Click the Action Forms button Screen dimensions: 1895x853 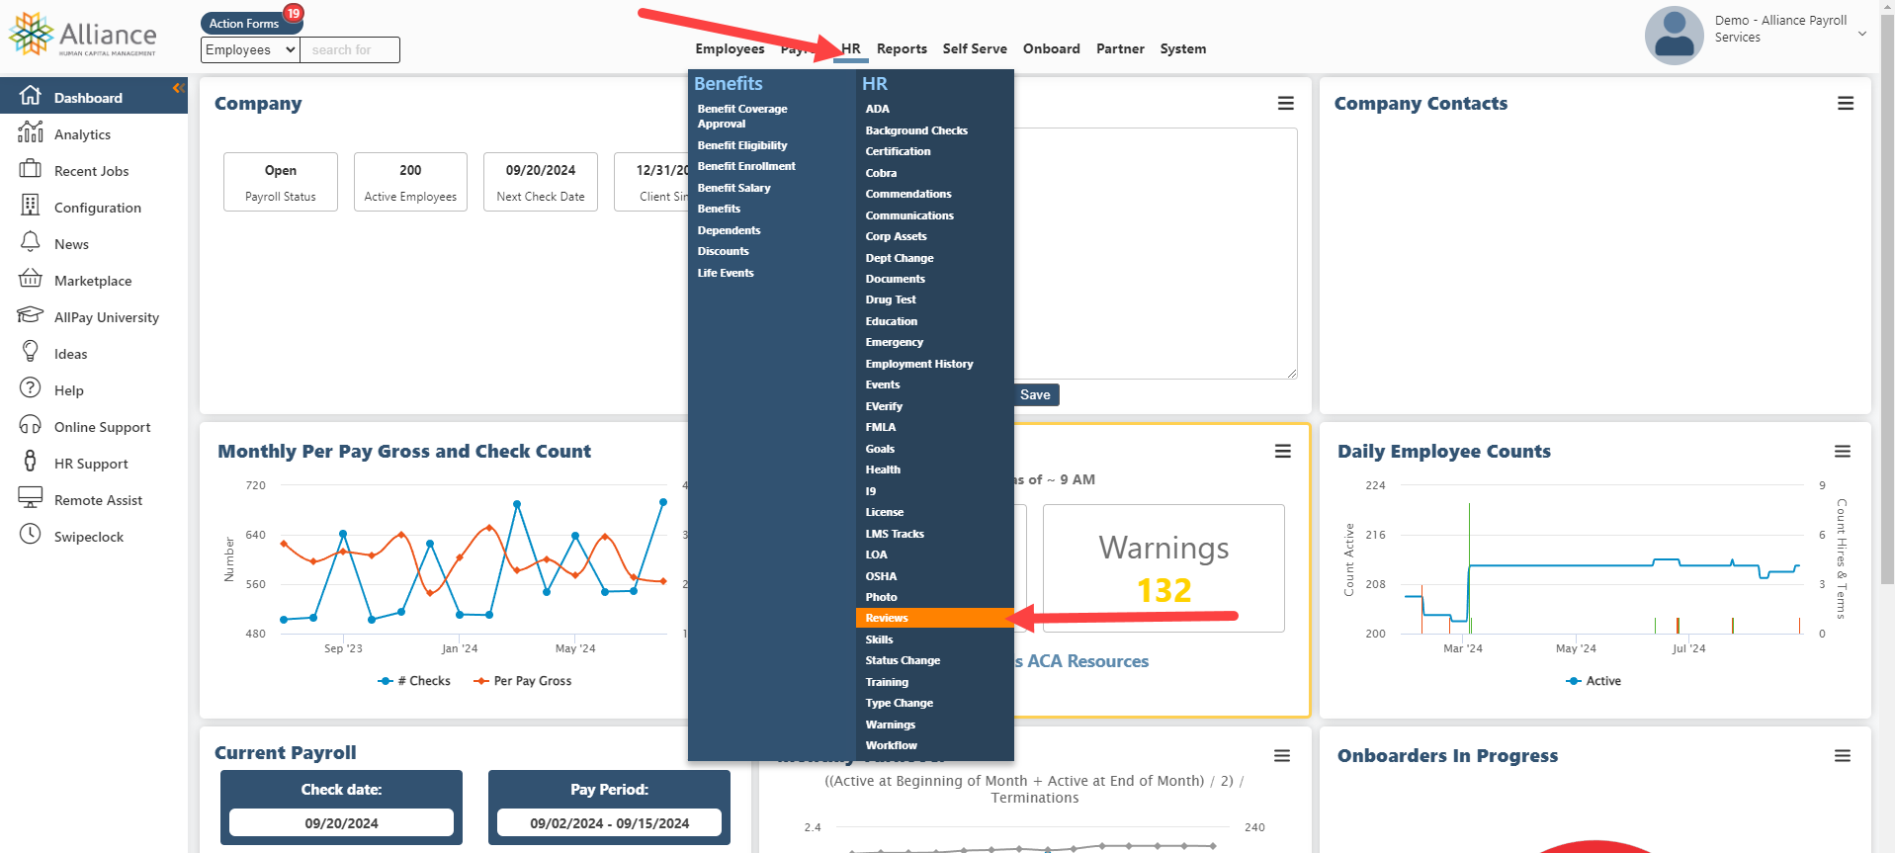[x=244, y=23]
